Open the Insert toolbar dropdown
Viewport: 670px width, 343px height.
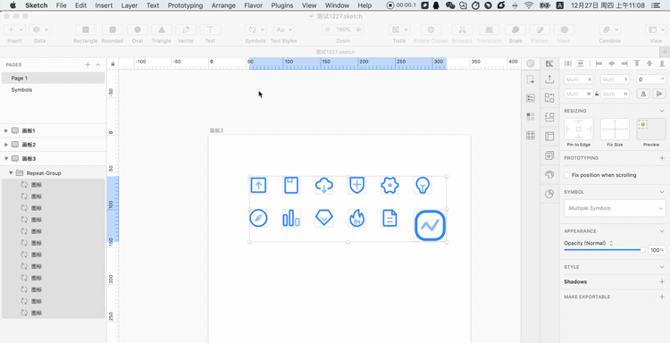tap(14, 29)
